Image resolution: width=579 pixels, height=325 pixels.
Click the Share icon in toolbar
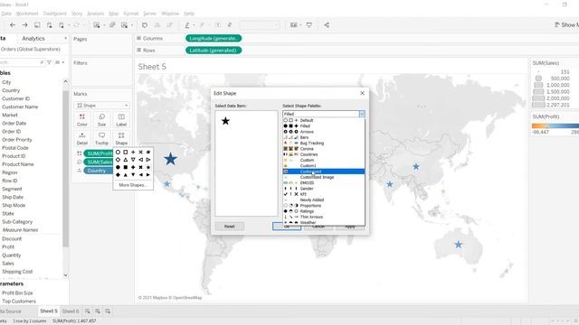327,25
